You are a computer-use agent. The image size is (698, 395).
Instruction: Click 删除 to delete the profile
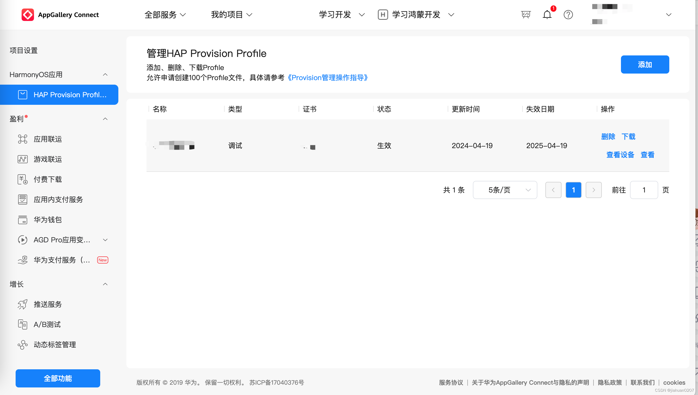click(x=608, y=137)
